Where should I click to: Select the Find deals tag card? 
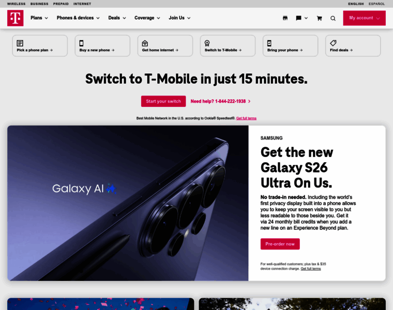pyautogui.click(x=353, y=45)
